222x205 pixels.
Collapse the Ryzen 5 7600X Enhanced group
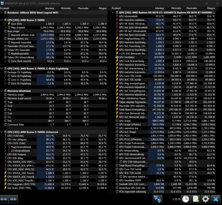(2, 132)
